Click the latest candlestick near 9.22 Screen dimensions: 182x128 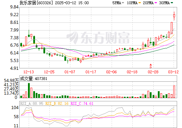pyautogui.click(x=174, y=16)
